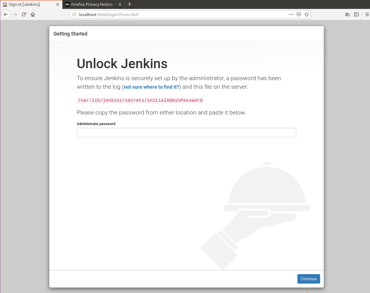Click the Continue button
370x293 pixels.
(309, 279)
